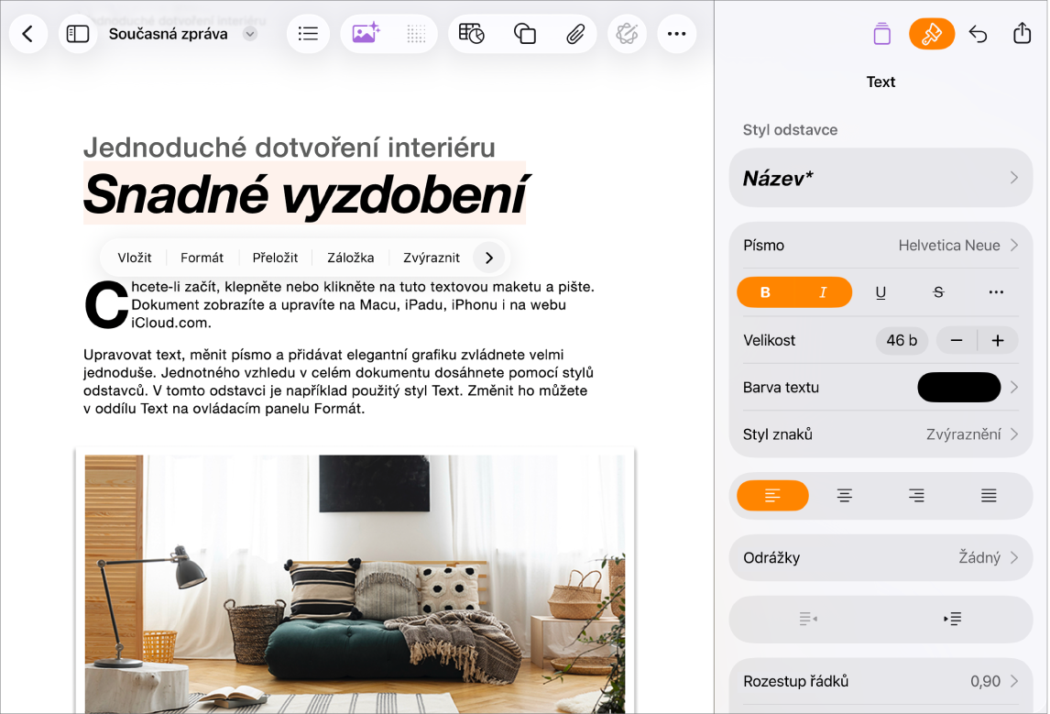Screen dimensions: 1050x714
Task: Open the writing tools icon
Action: pyautogui.click(x=627, y=34)
